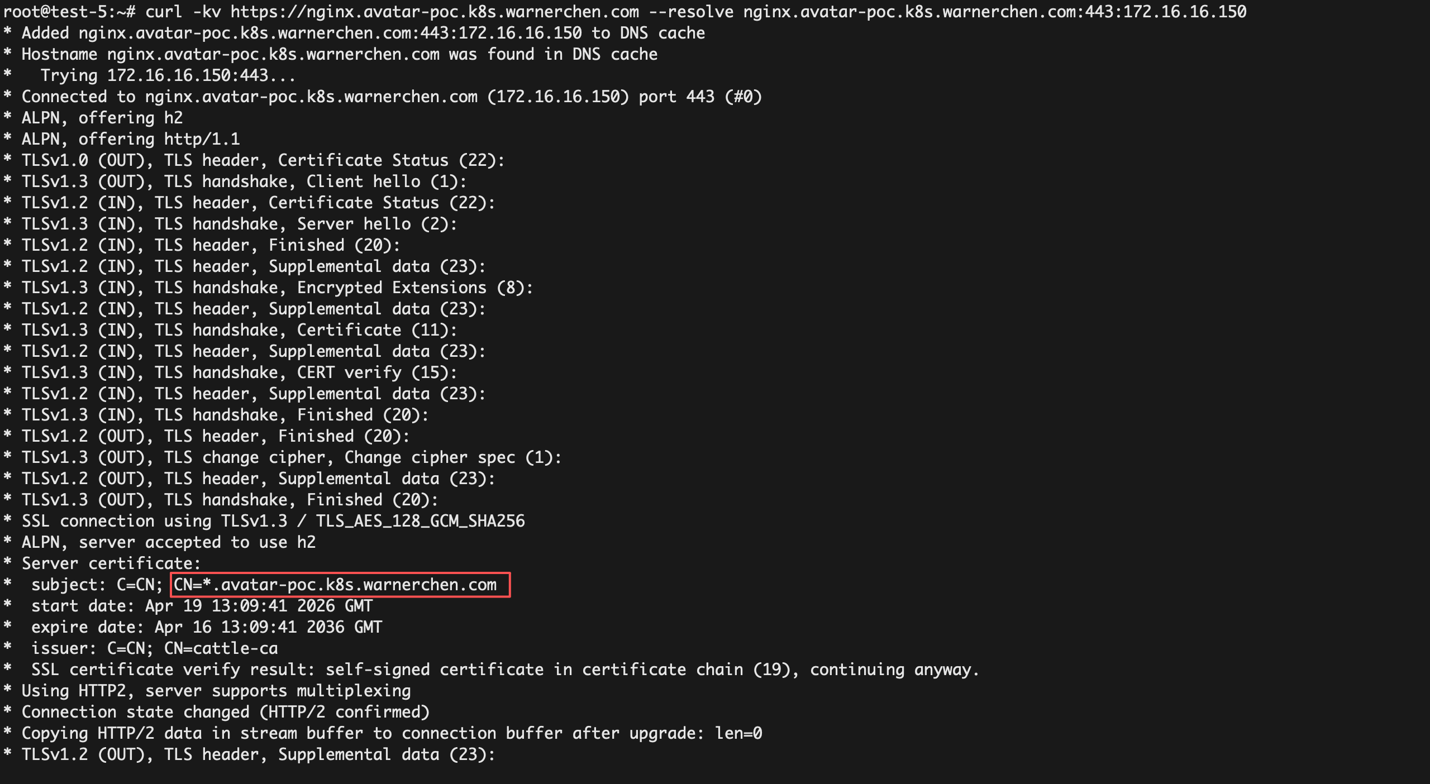Click the 'Client hello (1)' handshake line
Viewport: 1430px width, 784px height.
[x=244, y=181]
